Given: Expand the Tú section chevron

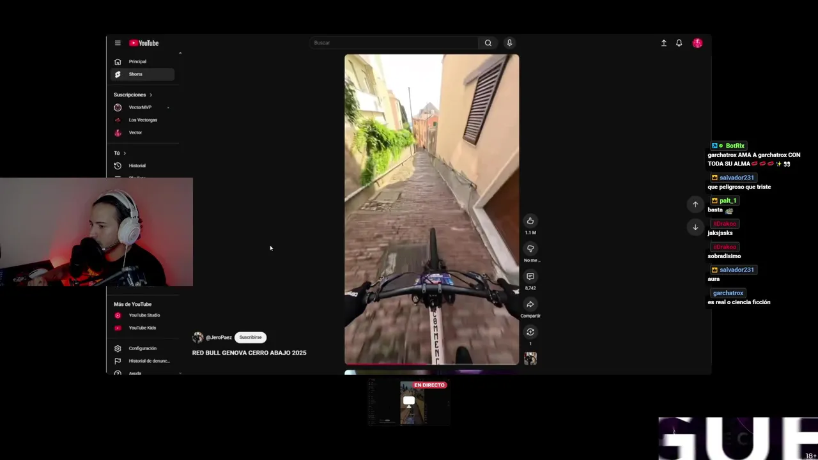Looking at the screenshot, I should coord(125,153).
